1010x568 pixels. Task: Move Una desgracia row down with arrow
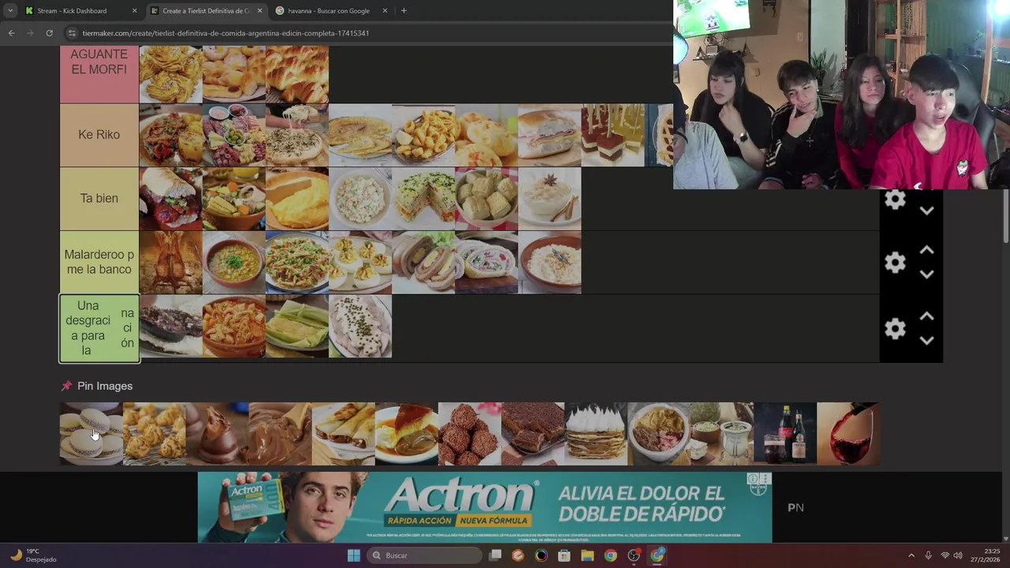tap(927, 341)
